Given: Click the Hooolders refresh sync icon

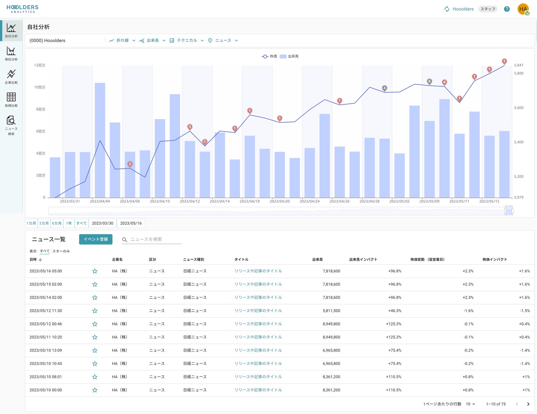Looking at the screenshot, I should [447, 9].
